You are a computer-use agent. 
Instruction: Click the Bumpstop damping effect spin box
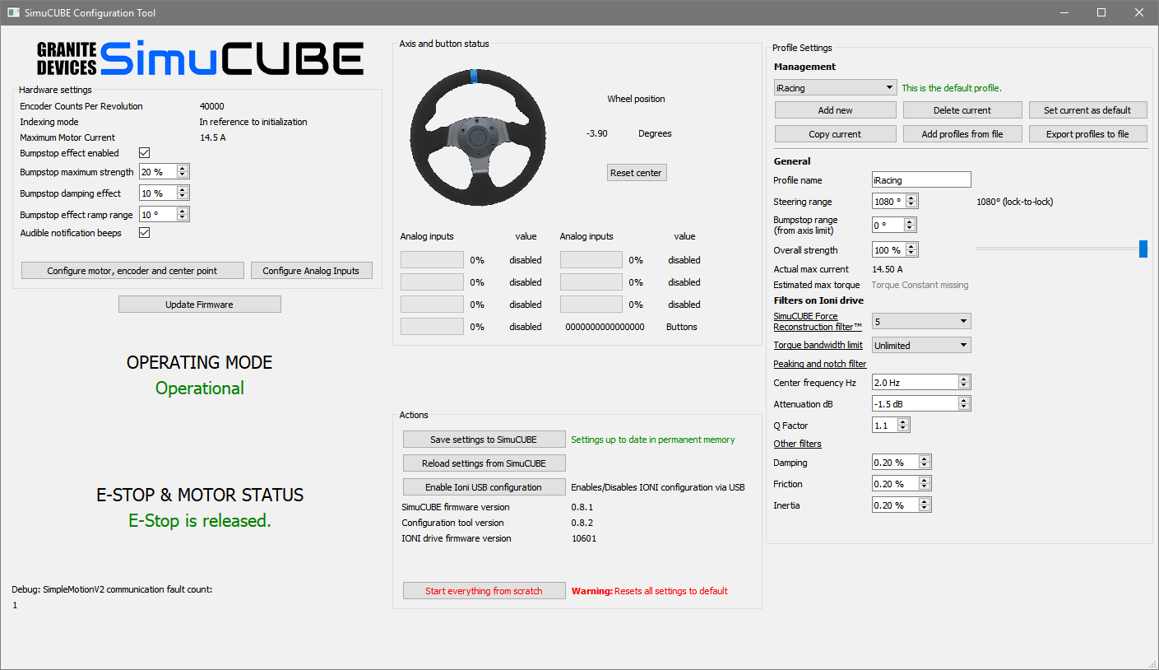[x=164, y=193]
